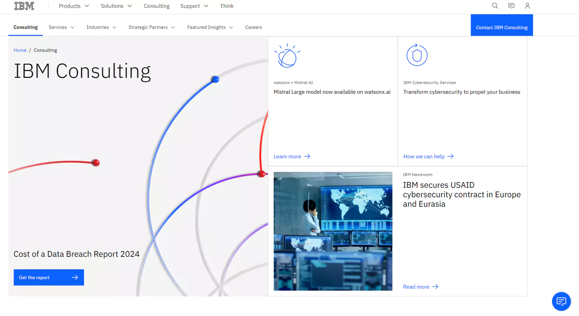Open the Services dropdown

61,27
